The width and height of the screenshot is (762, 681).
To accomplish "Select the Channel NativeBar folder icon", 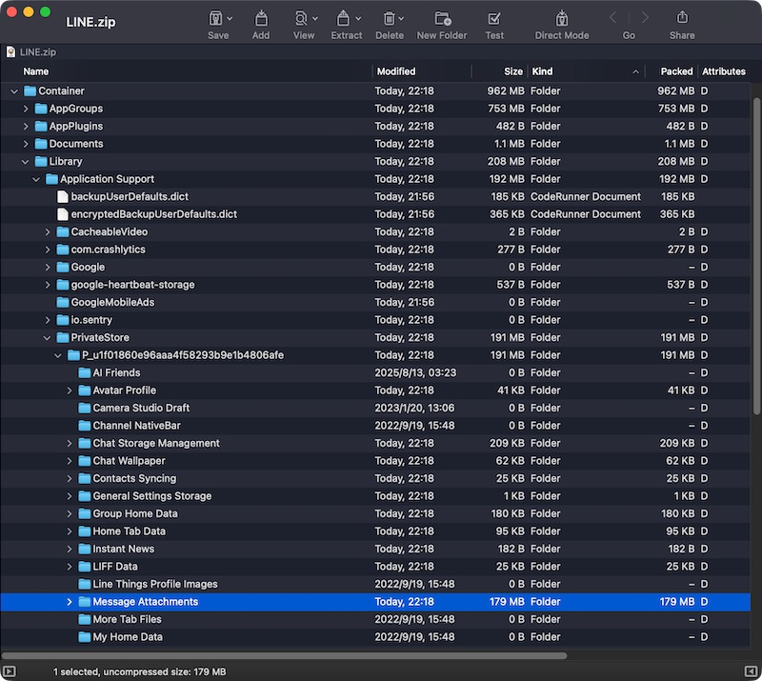I will click(85, 426).
